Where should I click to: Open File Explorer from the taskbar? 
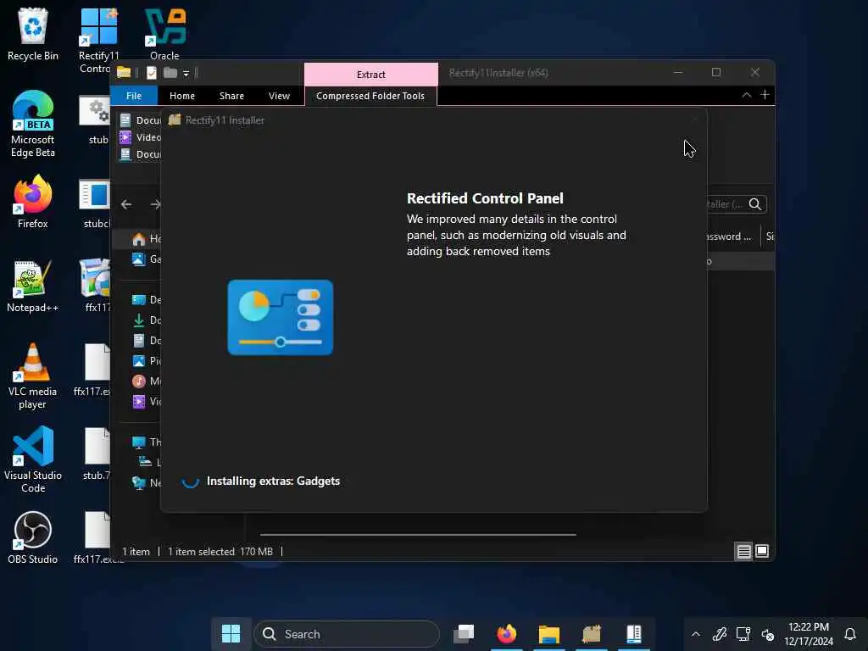[x=549, y=634]
